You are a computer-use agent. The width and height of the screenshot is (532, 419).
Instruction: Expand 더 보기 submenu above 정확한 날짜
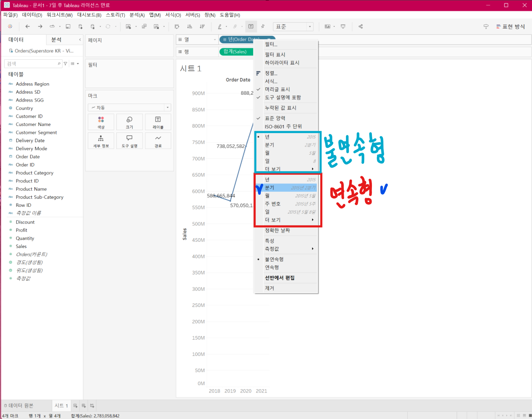(286, 220)
